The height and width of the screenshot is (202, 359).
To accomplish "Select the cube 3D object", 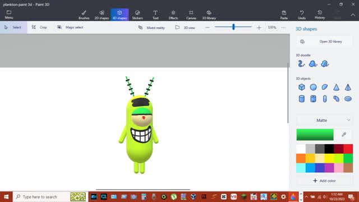I will click(302, 87).
